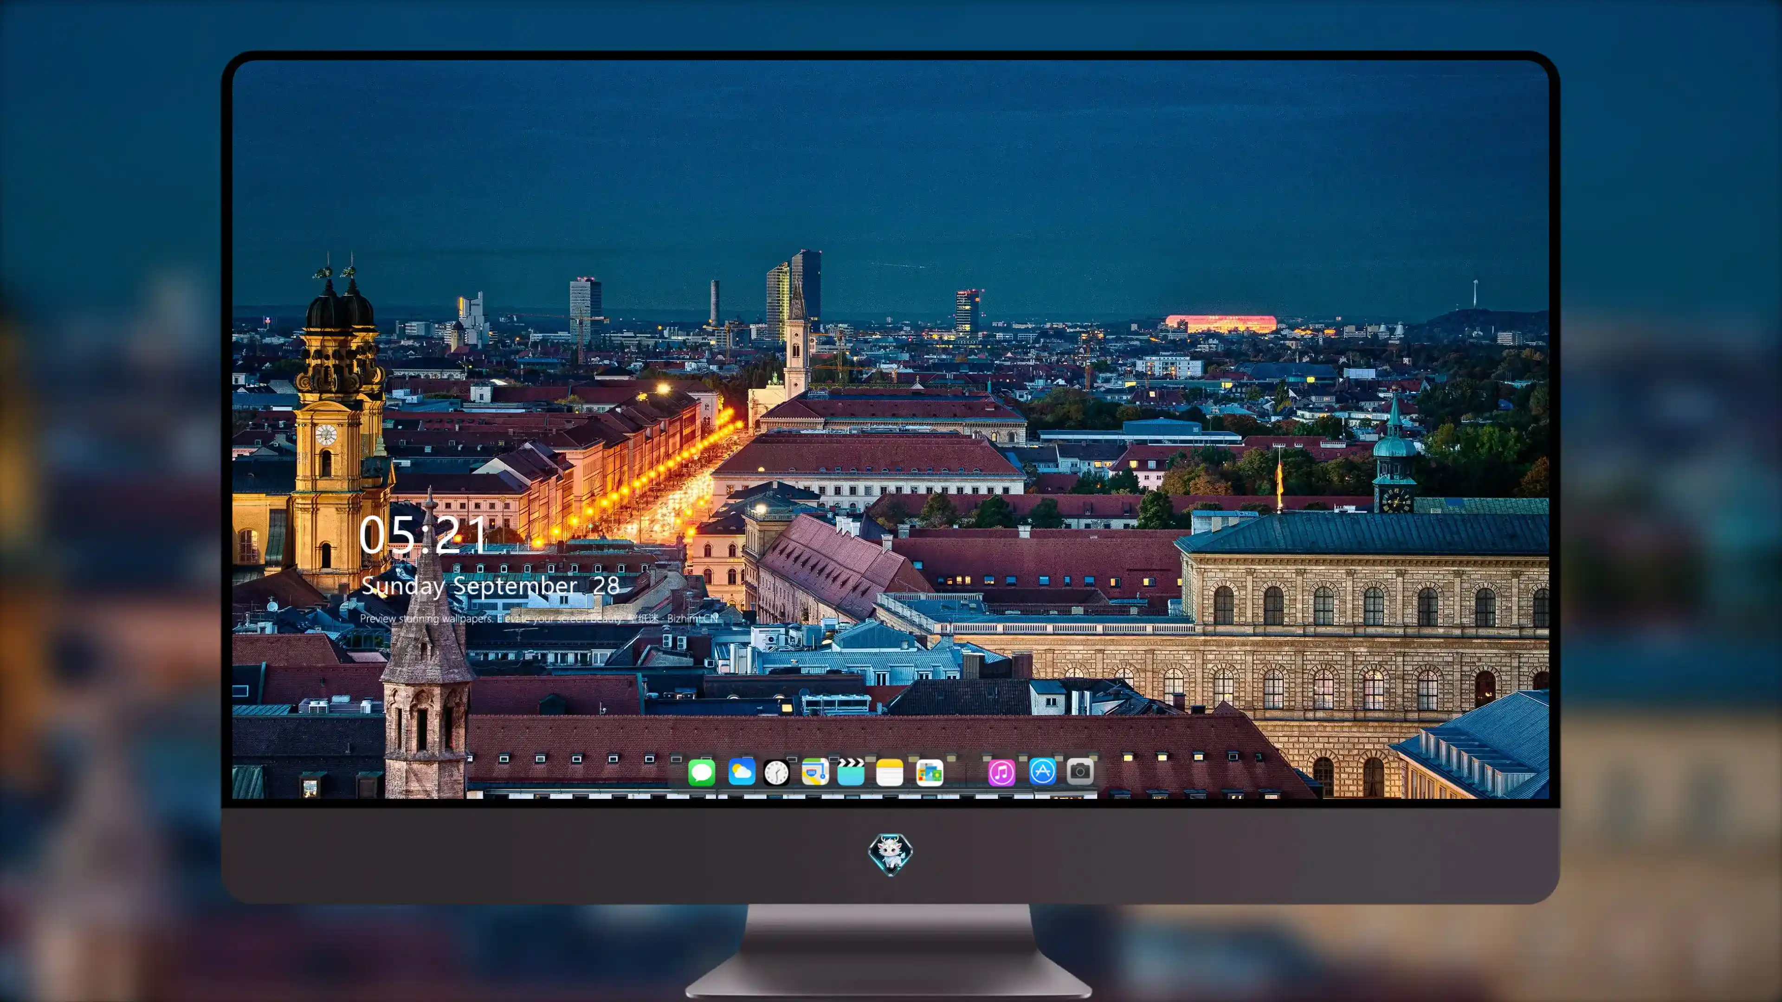The width and height of the screenshot is (1782, 1002).
Task: Open the pink iTunes music app
Action: tap(1002, 772)
